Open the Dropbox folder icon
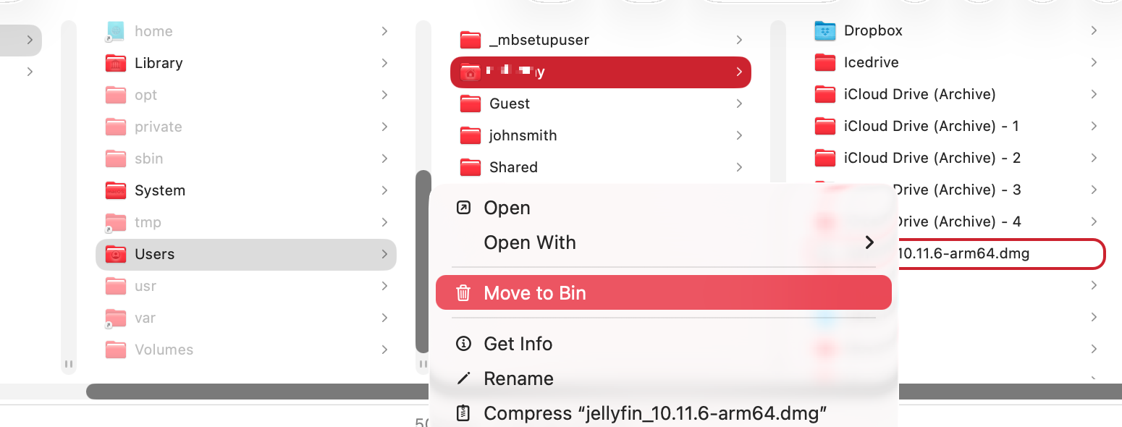This screenshot has height=427, width=1122. (824, 30)
